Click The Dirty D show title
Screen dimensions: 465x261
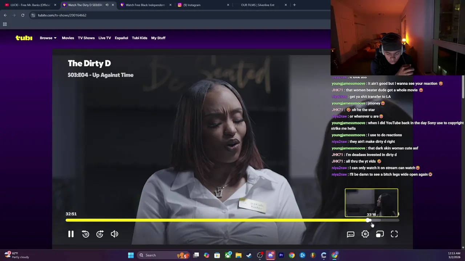pyautogui.click(x=89, y=63)
